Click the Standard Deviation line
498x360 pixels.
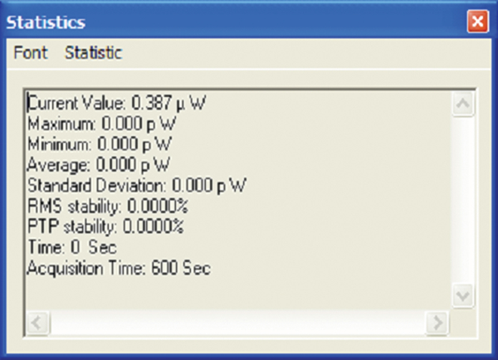[x=137, y=185]
